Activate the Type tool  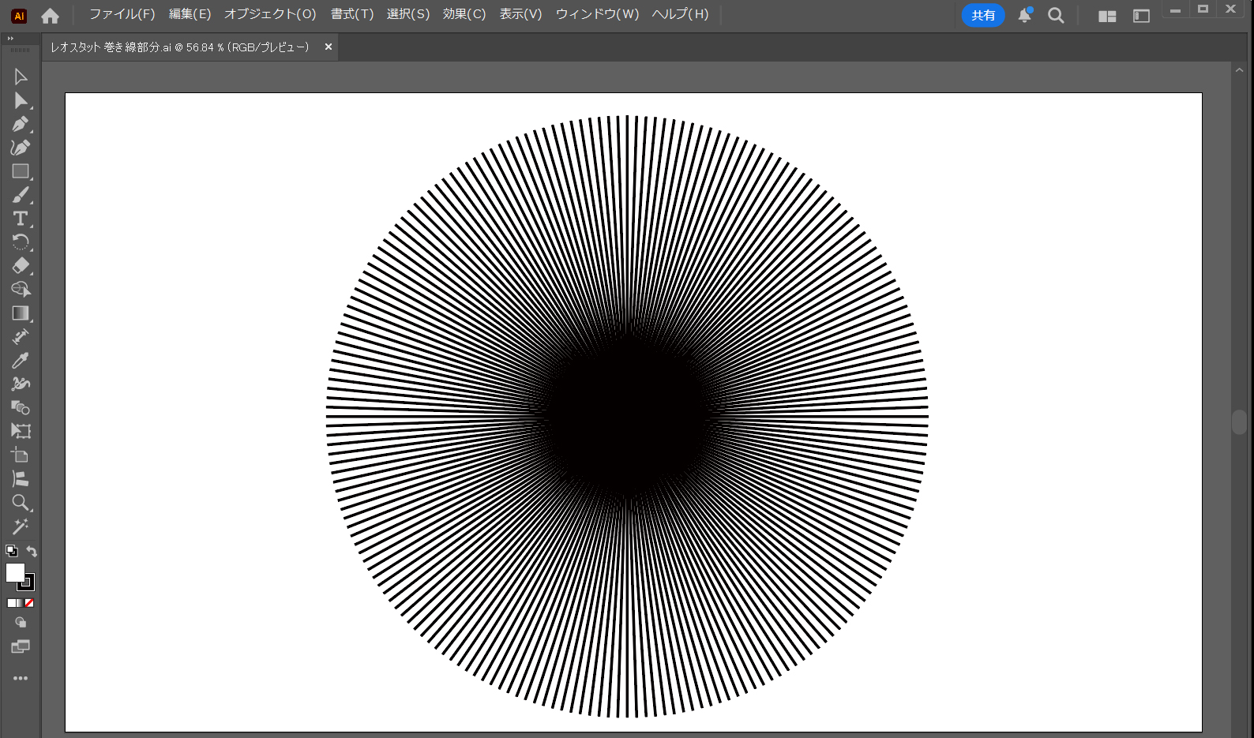pyautogui.click(x=21, y=219)
